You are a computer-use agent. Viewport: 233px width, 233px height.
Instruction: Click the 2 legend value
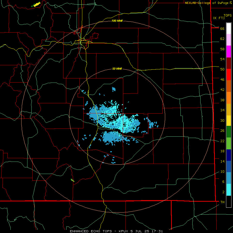223,192
